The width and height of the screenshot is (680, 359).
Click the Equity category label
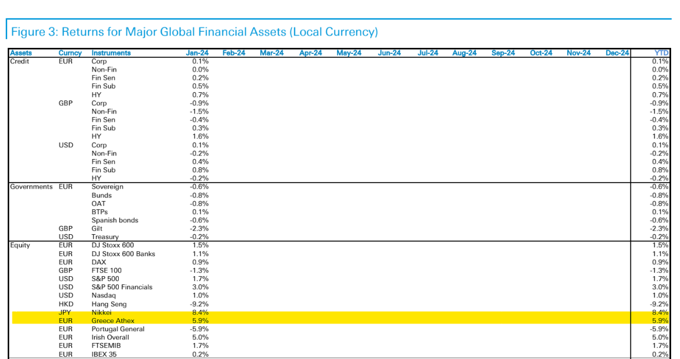20,245
